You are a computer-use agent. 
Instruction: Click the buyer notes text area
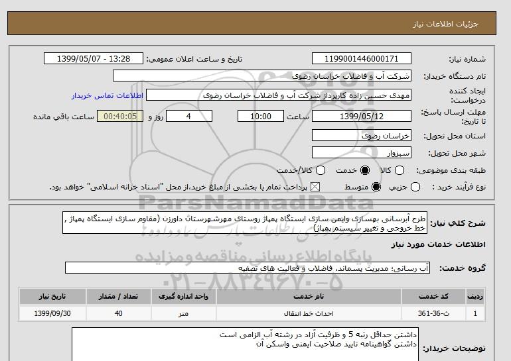pos(245,344)
